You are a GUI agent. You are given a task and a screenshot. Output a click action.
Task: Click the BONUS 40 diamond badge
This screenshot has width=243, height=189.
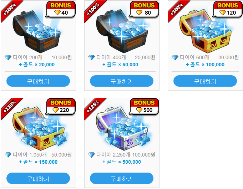coord(61,9)
